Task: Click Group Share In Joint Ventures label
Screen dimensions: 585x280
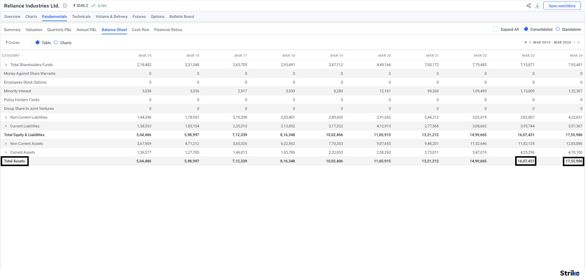Action: (29, 108)
